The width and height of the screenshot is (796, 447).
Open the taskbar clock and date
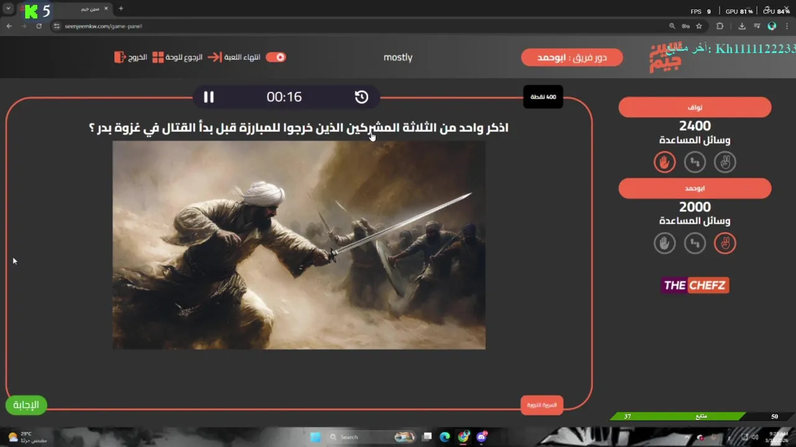click(x=777, y=437)
